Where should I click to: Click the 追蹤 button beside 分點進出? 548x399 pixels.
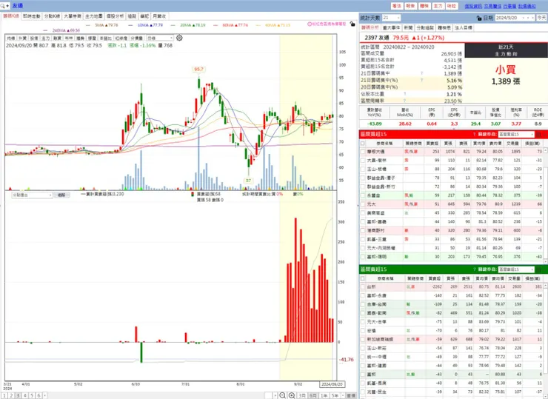(61, 195)
